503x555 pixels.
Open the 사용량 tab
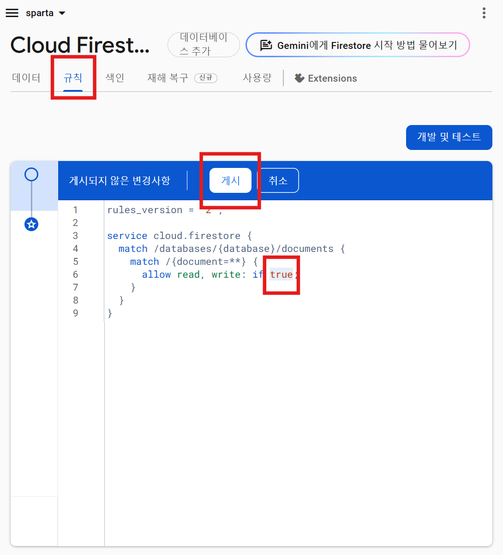pyautogui.click(x=257, y=78)
